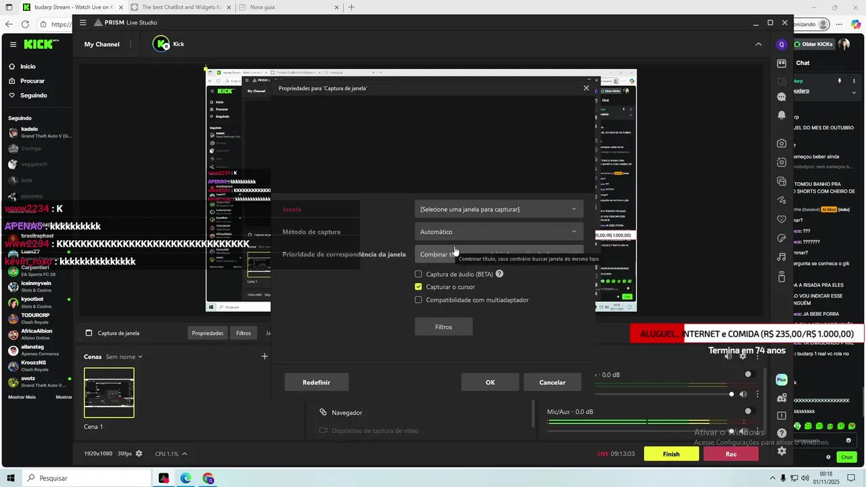Adjust the upper audio volume slider handle

point(731,394)
